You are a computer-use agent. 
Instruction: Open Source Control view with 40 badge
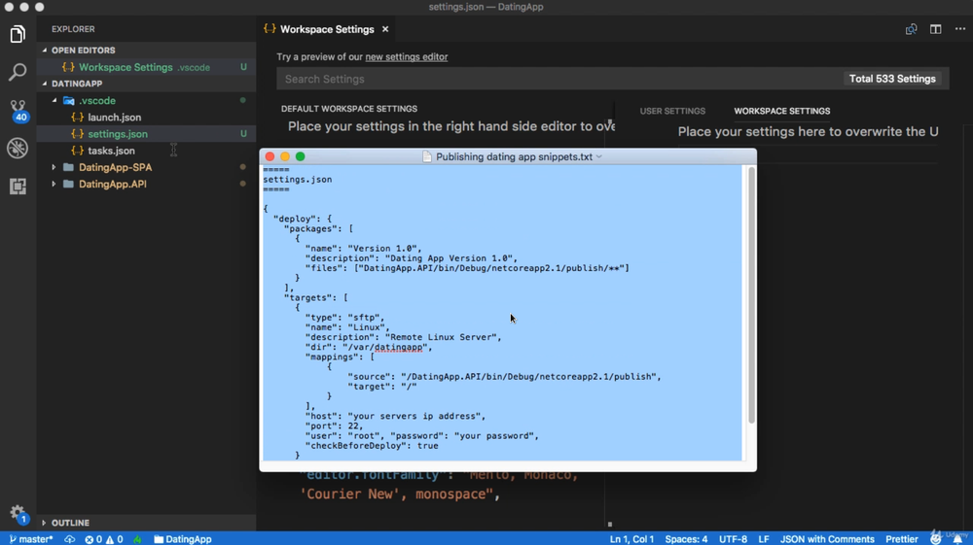point(18,110)
